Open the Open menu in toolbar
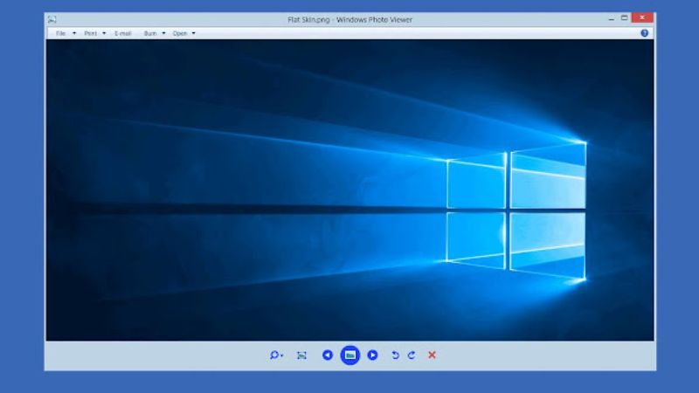This screenshot has width=699, height=393. [180, 33]
